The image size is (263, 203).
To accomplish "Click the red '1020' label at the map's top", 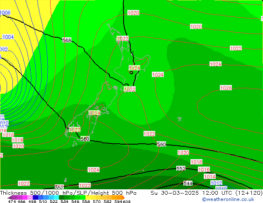I will [133, 13].
